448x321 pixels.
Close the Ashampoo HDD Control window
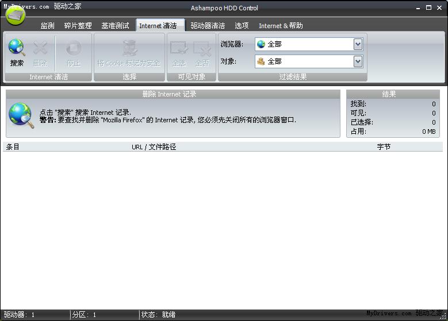tap(439, 7)
